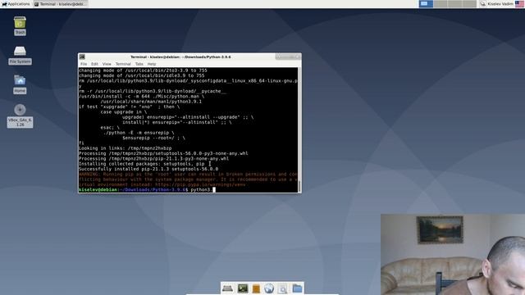This screenshot has width=525, height=295.
Task: Open the Edit menu in Terminal
Action: coord(95,64)
